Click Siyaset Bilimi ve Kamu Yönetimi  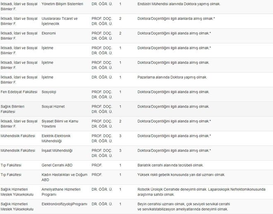click(x=60, y=124)
